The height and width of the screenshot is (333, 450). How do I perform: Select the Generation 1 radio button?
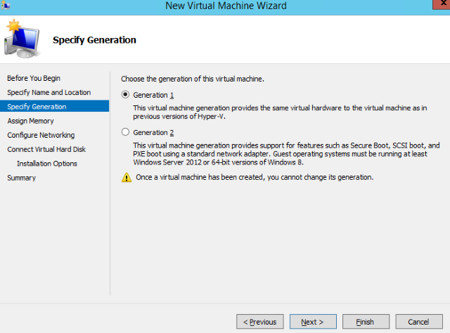pyautogui.click(x=125, y=95)
